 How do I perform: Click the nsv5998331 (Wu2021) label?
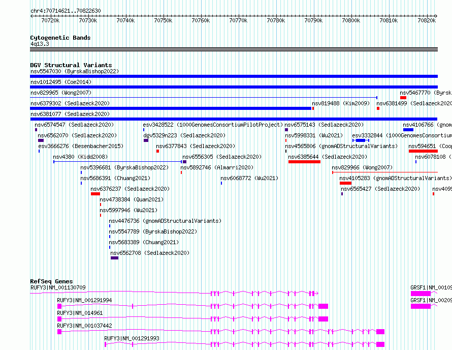tap(314, 135)
